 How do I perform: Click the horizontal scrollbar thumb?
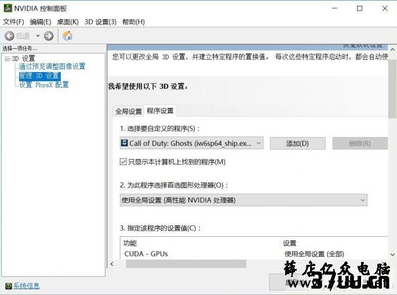[x=186, y=264]
